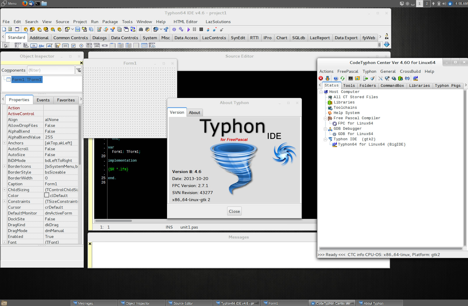Viewport: 468px width, 306px height.
Task: Click the Step Out debug icon
Action: 222,30
